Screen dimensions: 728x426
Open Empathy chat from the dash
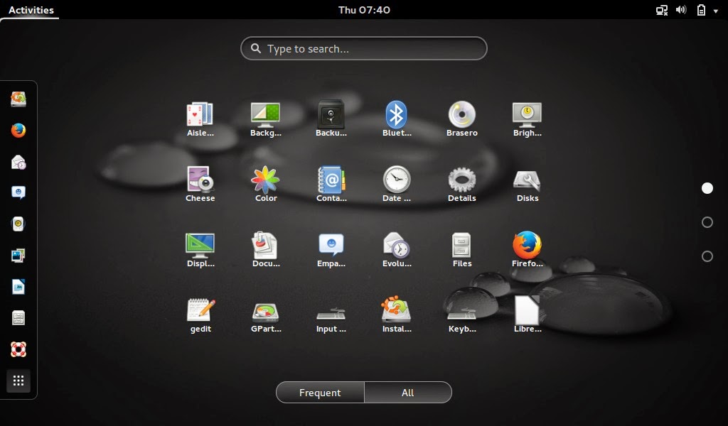coord(18,192)
